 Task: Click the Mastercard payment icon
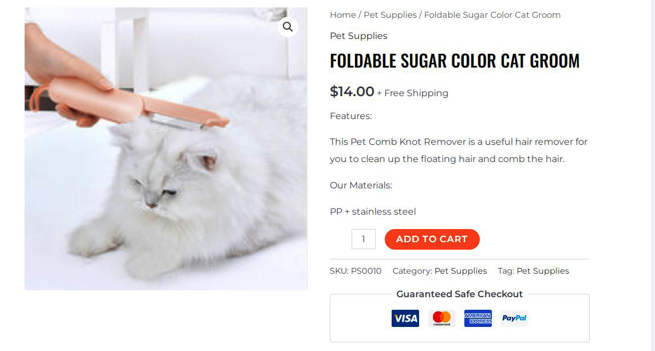441,318
